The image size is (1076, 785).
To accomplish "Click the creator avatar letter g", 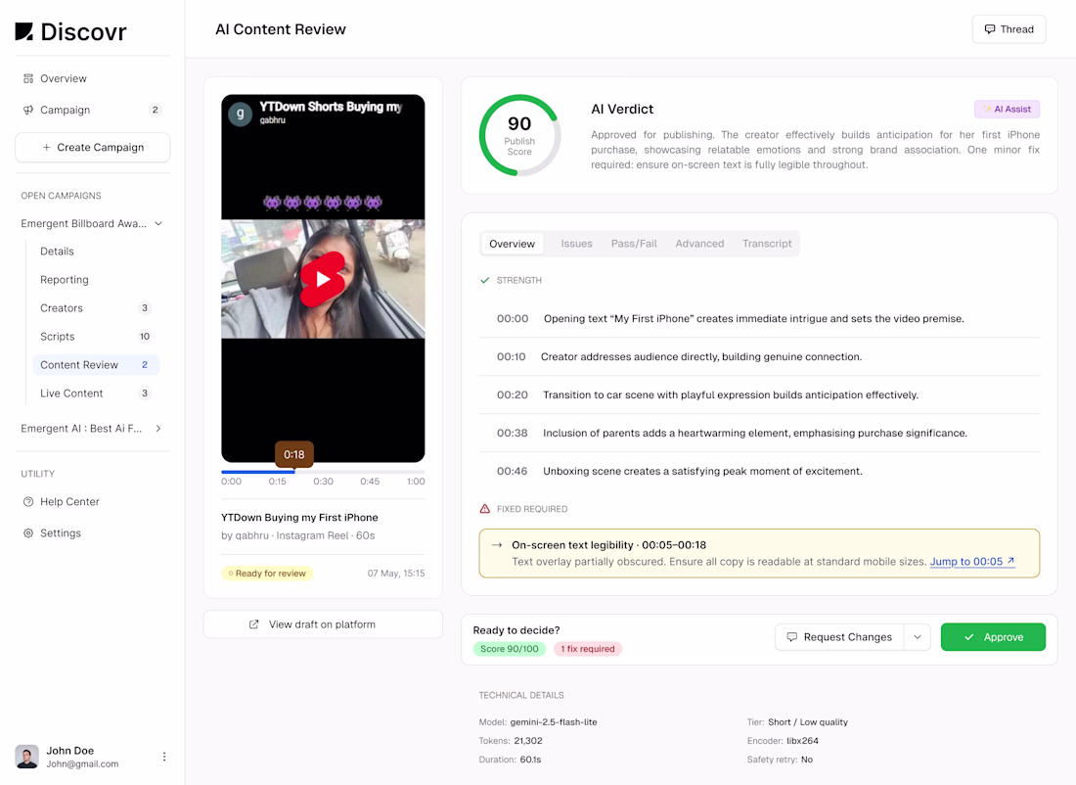I will (241, 114).
